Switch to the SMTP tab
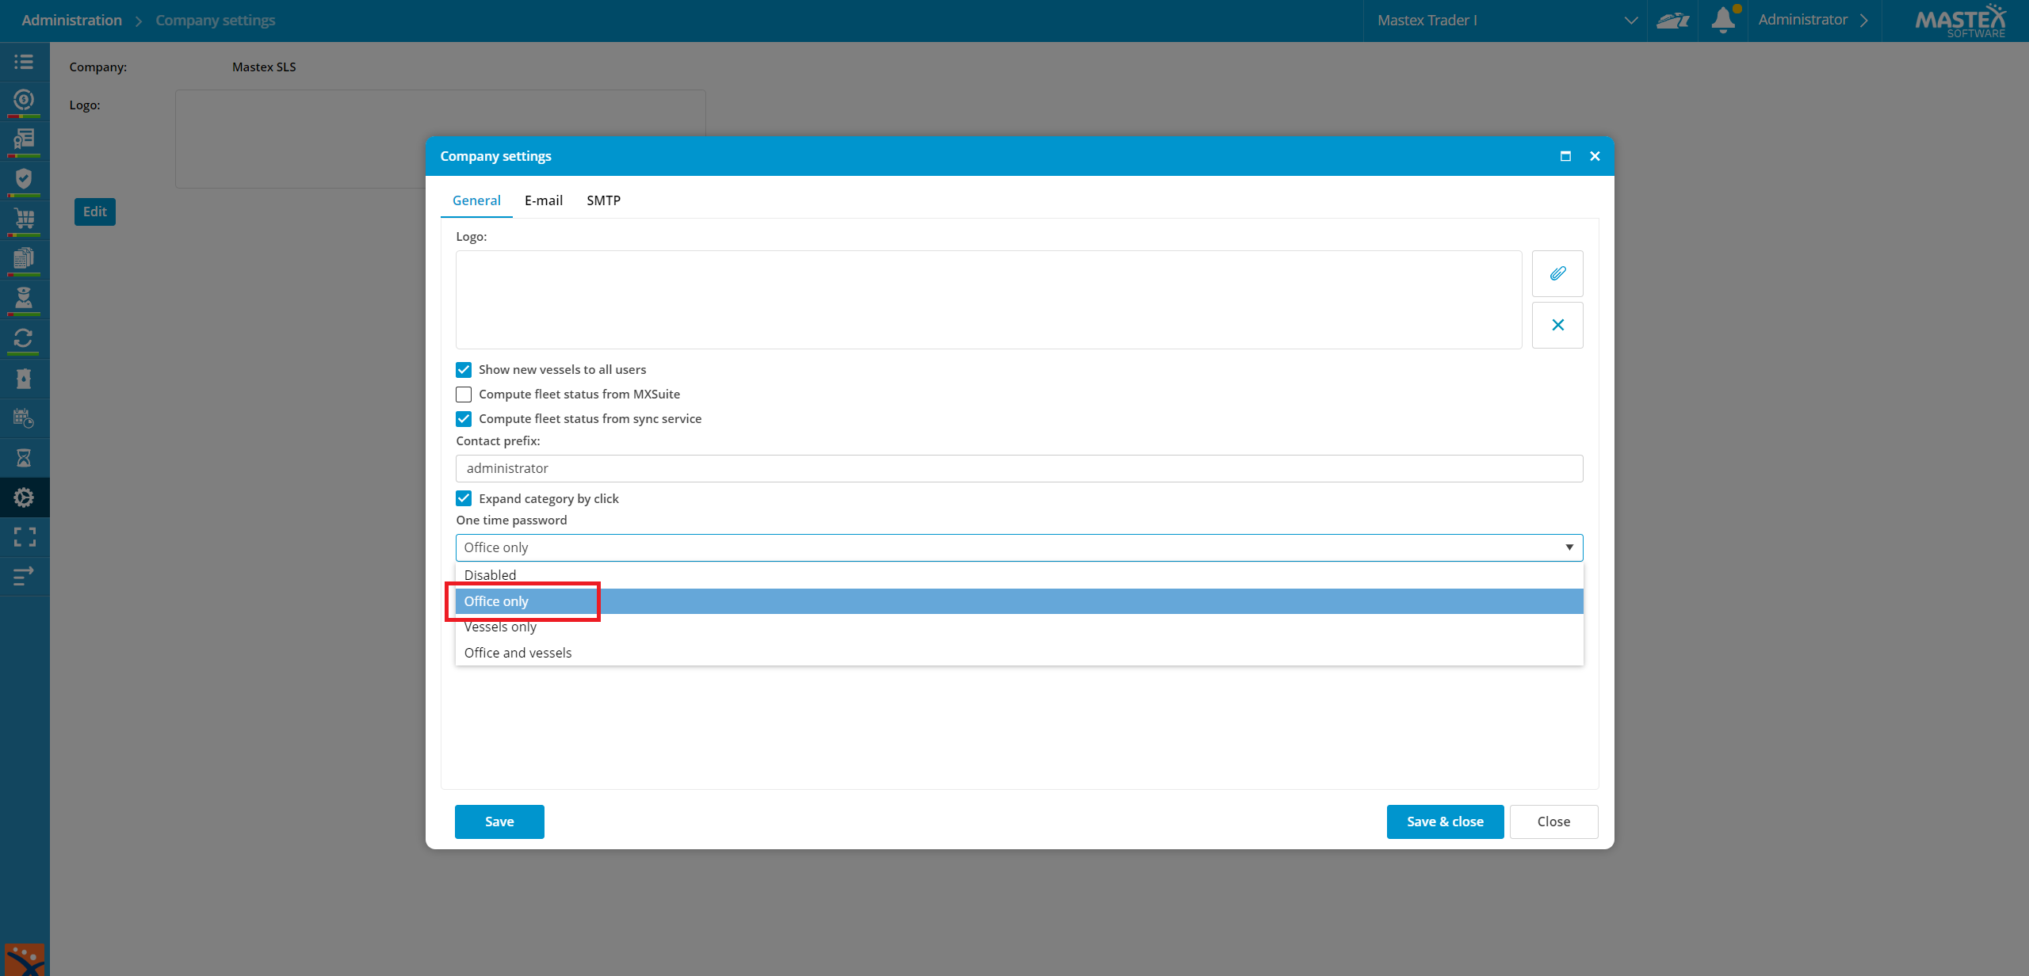Viewport: 2029px width, 976px height. click(x=603, y=200)
